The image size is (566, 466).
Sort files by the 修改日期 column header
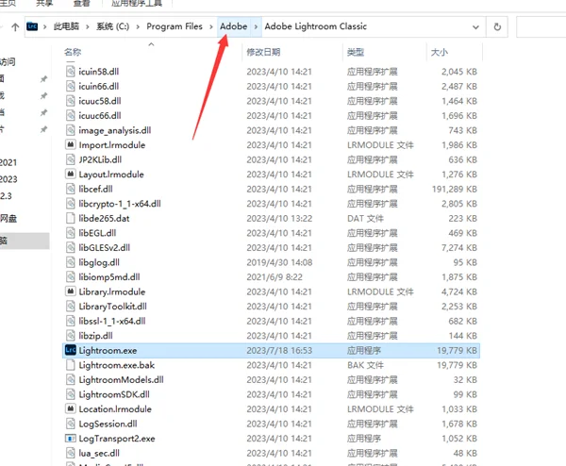pyautogui.click(x=263, y=52)
